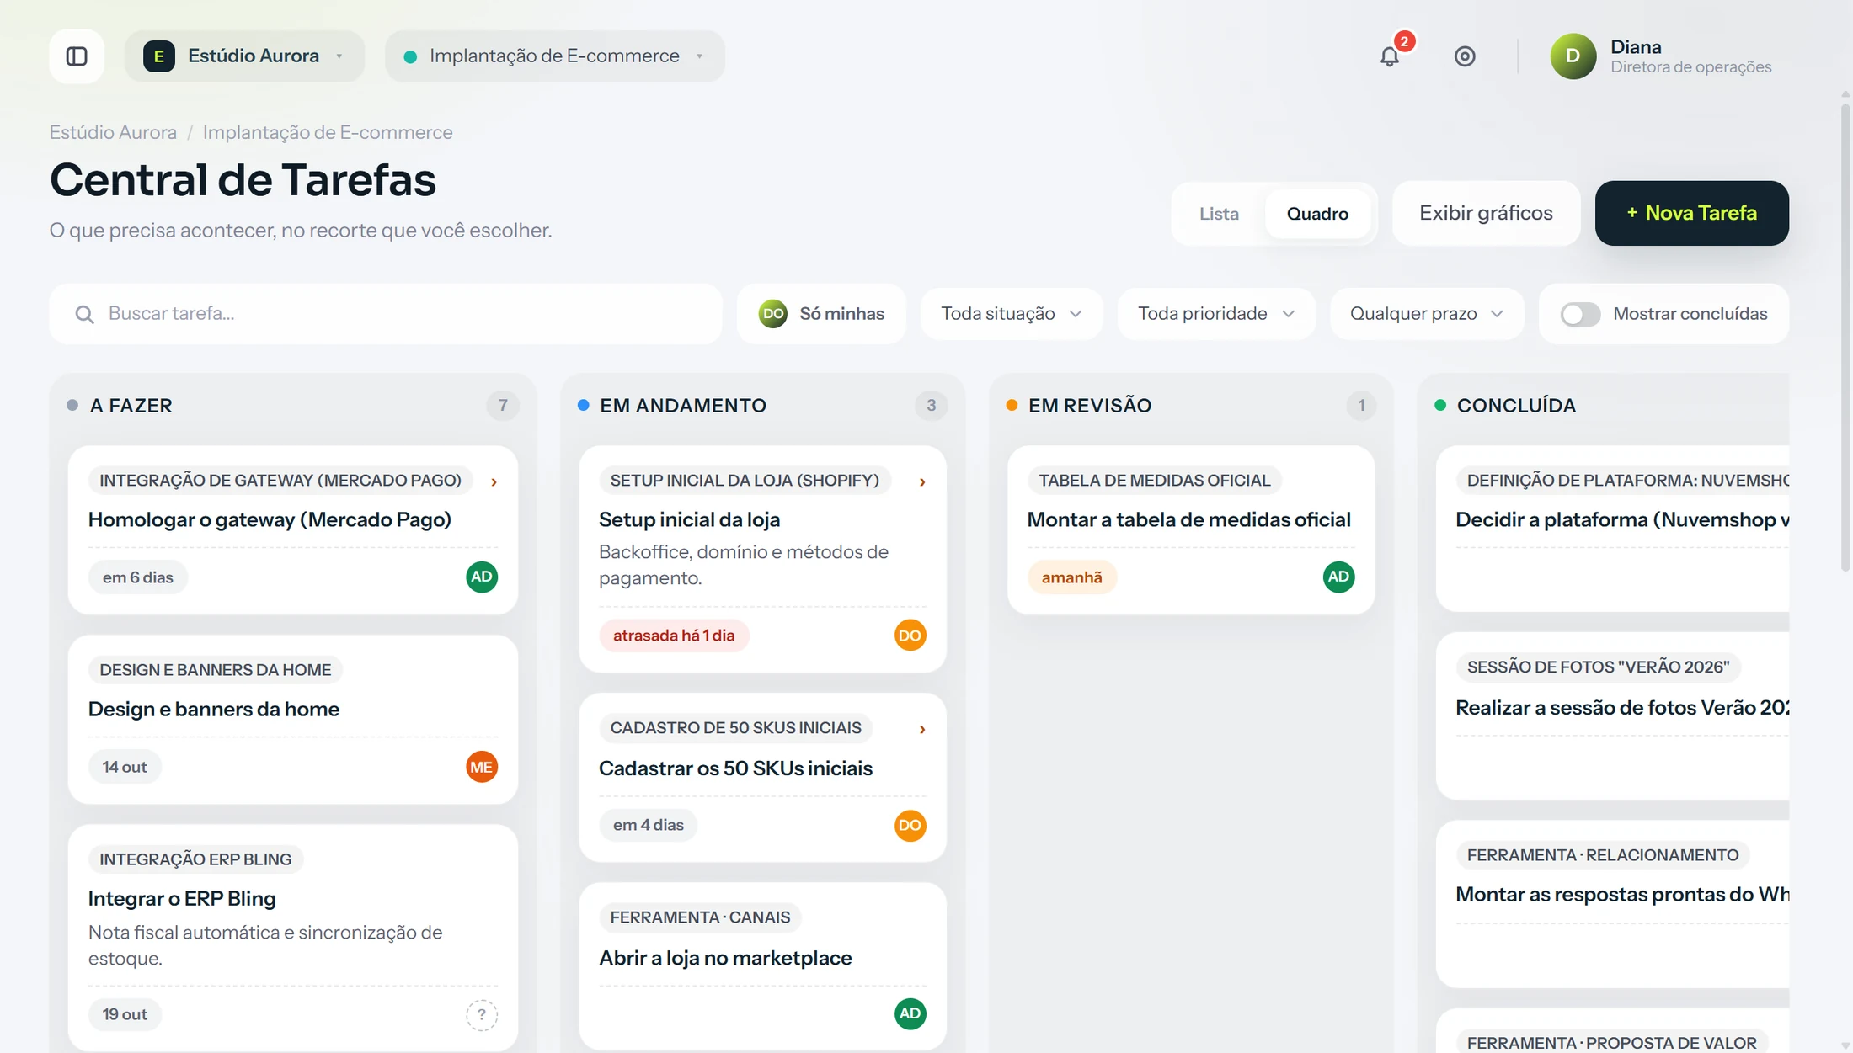
Task: Open Estúdio Aurora workspace dropdown
Action: pyautogui.click(x=245, y=56)
